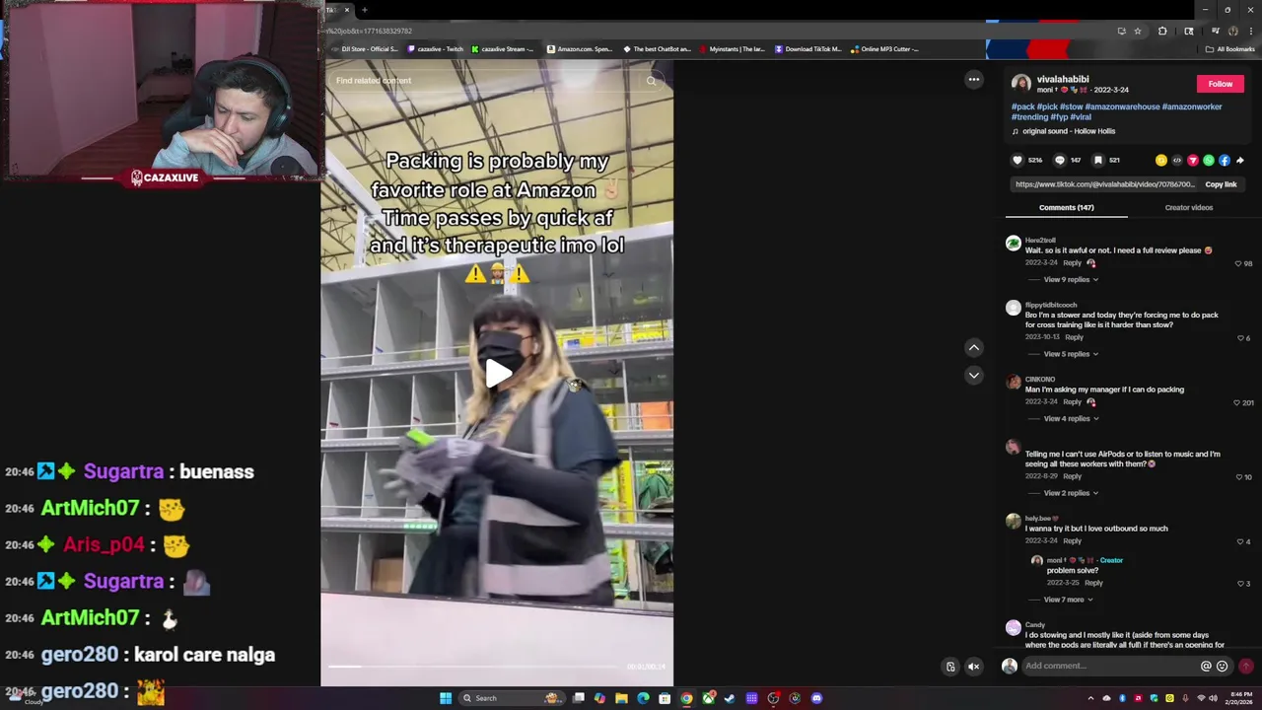This screenshot has width=1262, height=710.
Task: Reply to the stower cross training comment
Action: pyautogui.click(x=1074, y=337)
